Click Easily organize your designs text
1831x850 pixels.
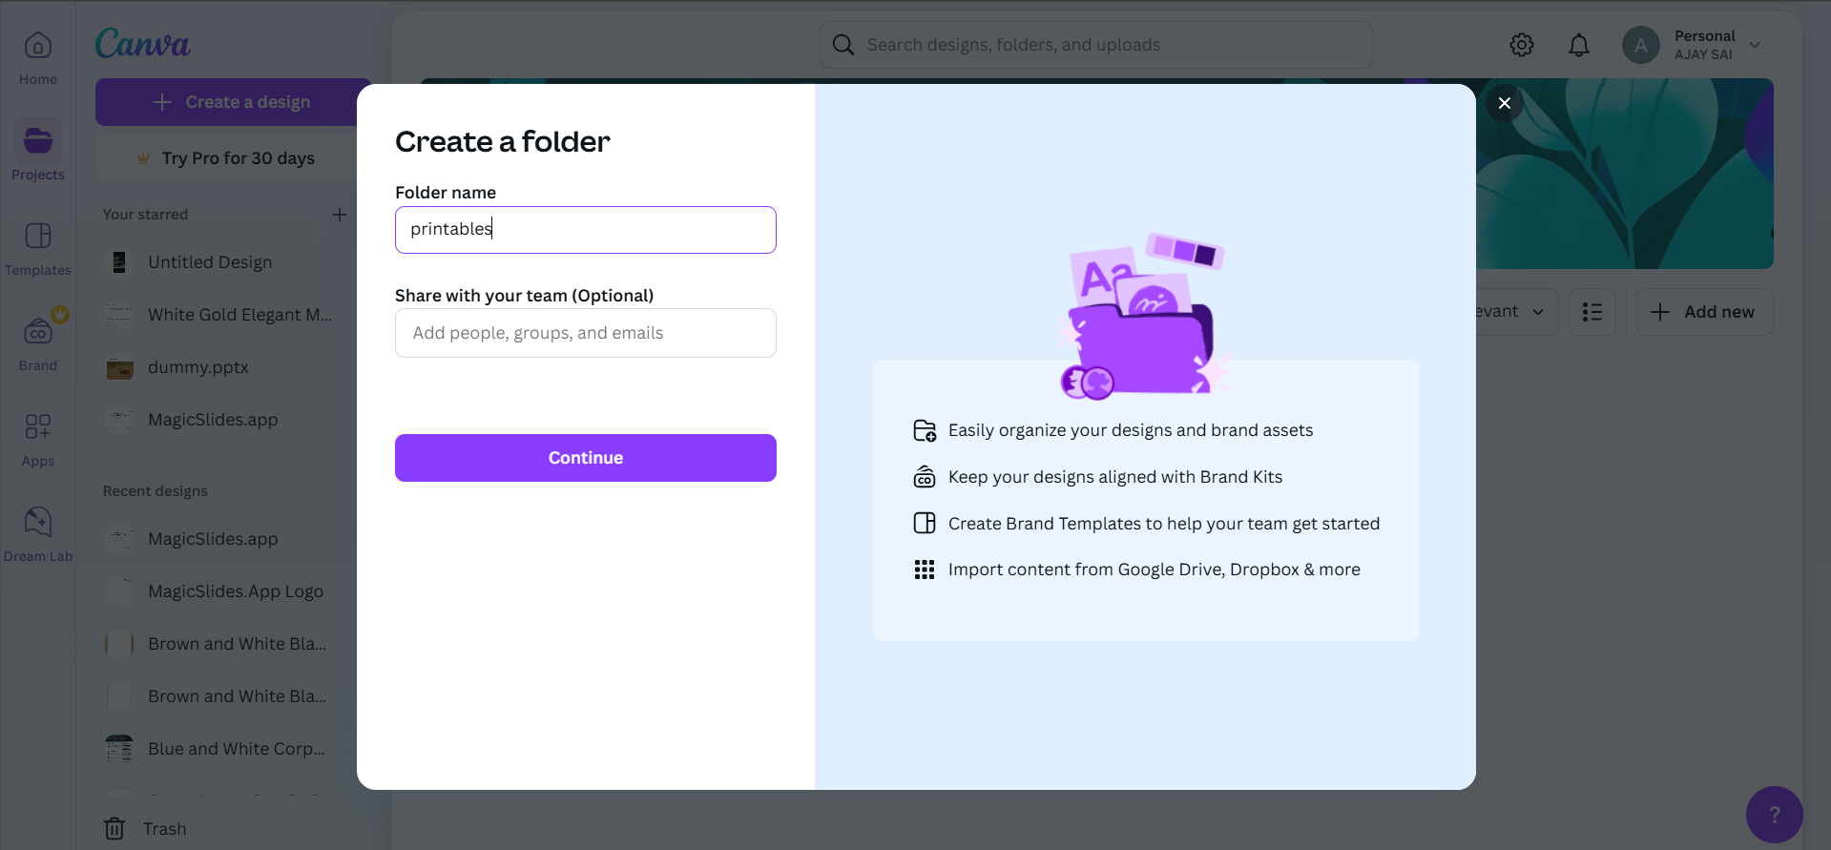click(1131, 430)
